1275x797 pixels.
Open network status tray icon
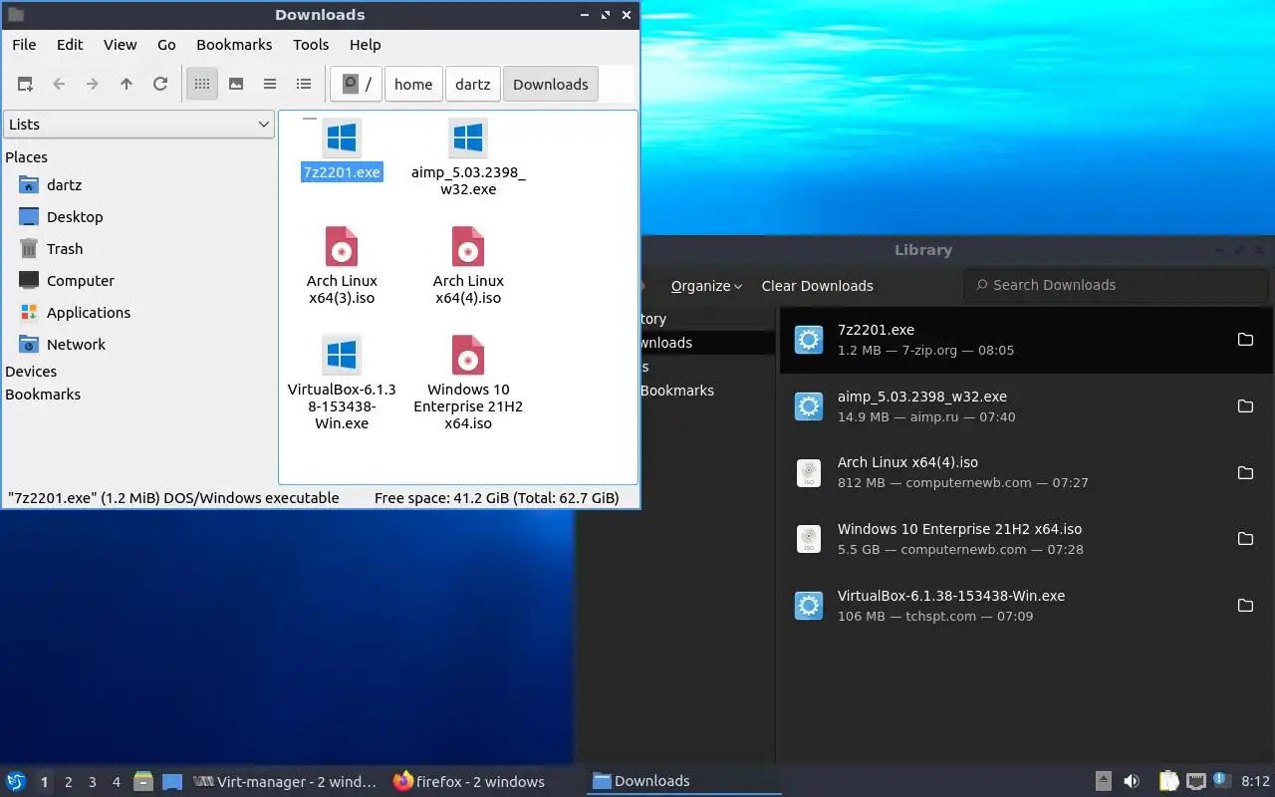tap(1196, 782)
